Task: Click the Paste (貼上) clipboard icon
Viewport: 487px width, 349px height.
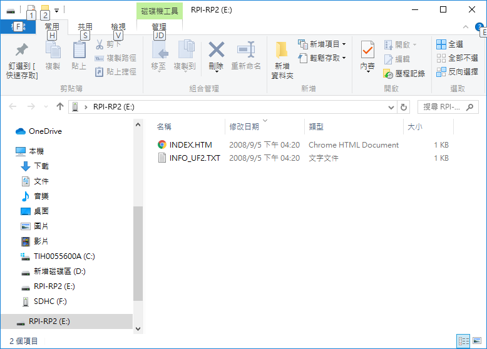Action: pos(79,50)
